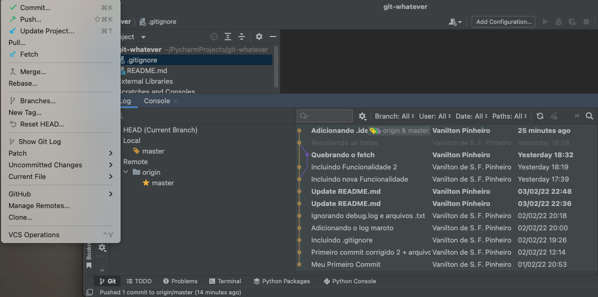
Task: Open the Git log settings gear
Action: (362, 116)
